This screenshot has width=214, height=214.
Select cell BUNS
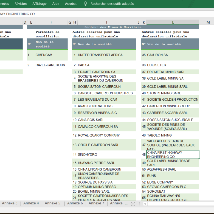(173, 176)
